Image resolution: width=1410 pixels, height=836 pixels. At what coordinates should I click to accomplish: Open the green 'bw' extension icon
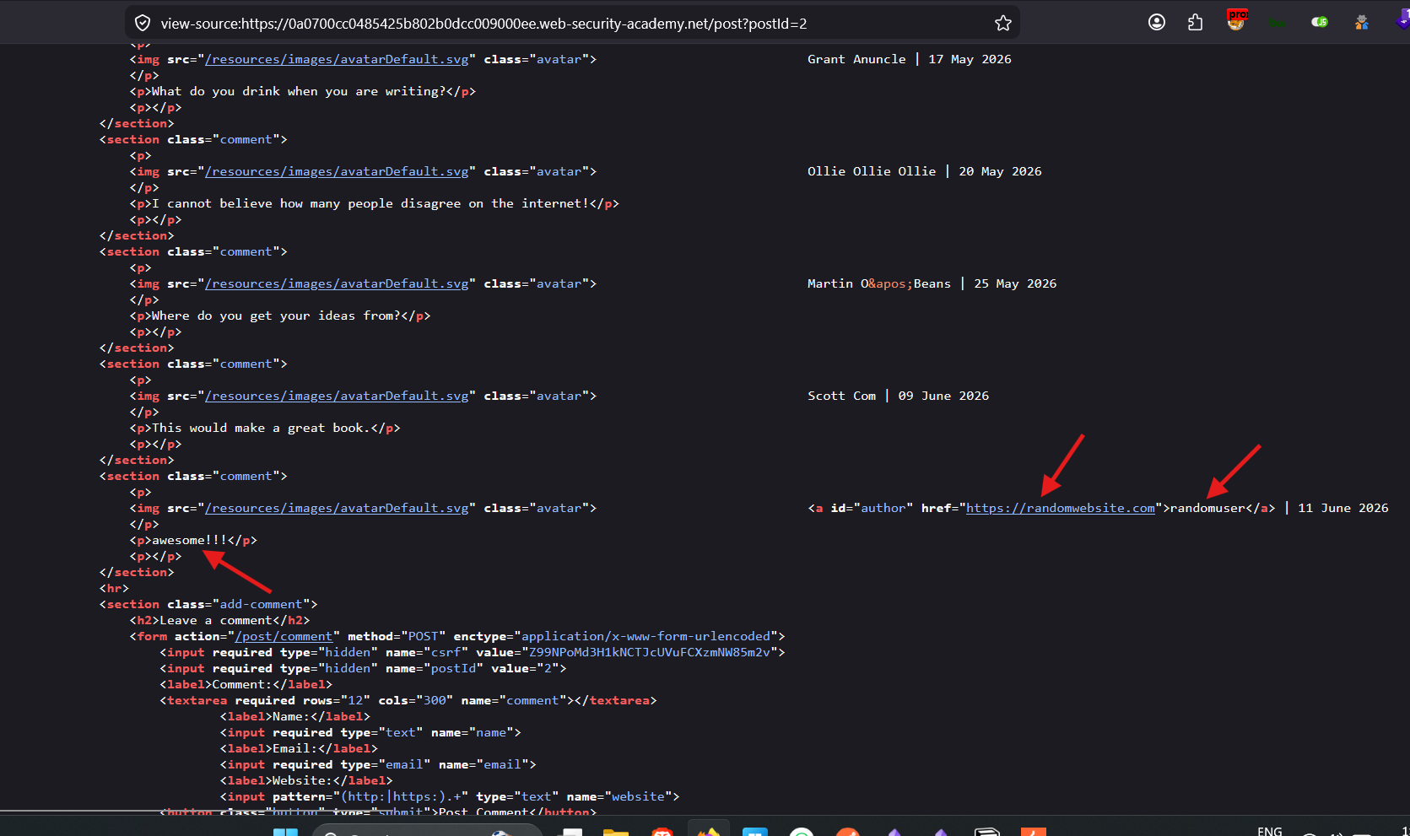click(x=1278, y=22)
